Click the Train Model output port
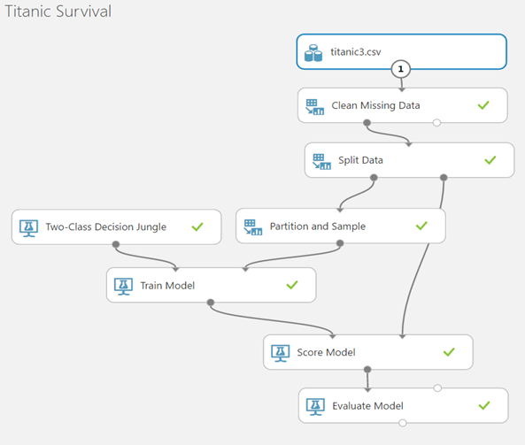The image size is (525, 445). tap(211, 303)
